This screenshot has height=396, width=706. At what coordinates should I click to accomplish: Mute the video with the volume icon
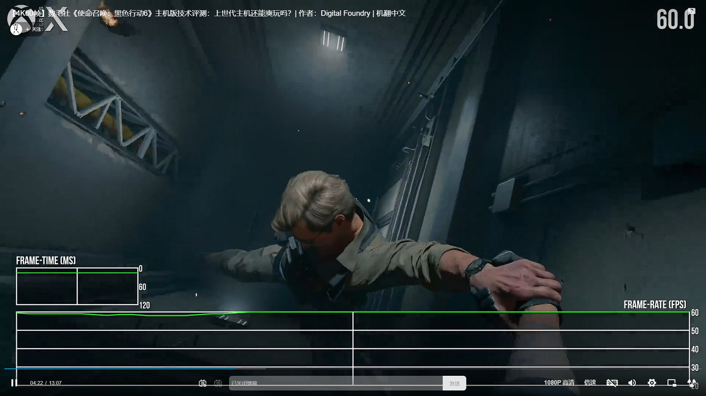632,382
